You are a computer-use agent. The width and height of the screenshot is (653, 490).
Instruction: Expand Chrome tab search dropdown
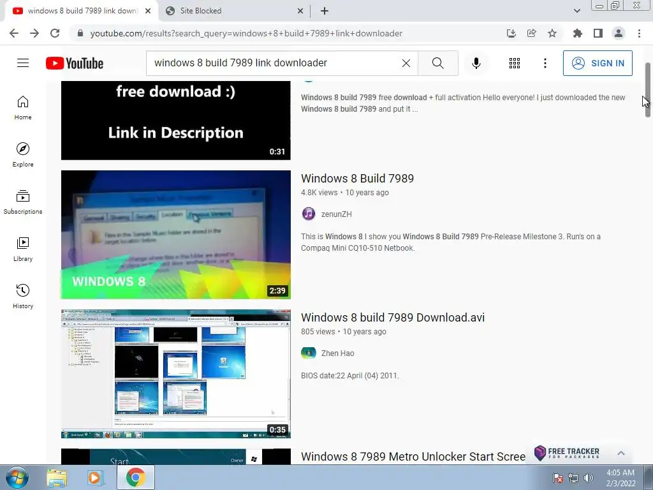576,11
